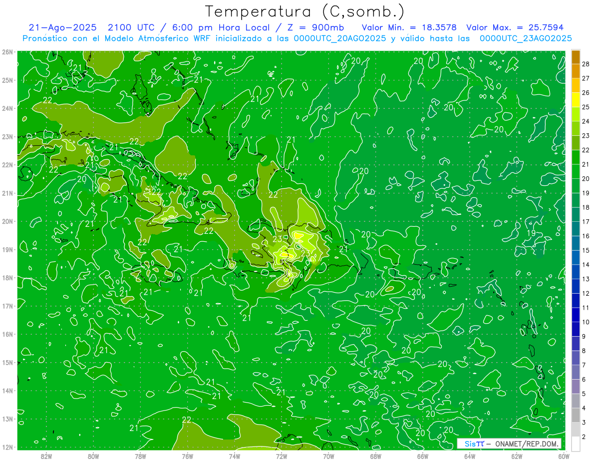This screenshot has height=463, width=599.
Task: Click the dark orange top swatch of the legend
Action: (x=576, y=57)
